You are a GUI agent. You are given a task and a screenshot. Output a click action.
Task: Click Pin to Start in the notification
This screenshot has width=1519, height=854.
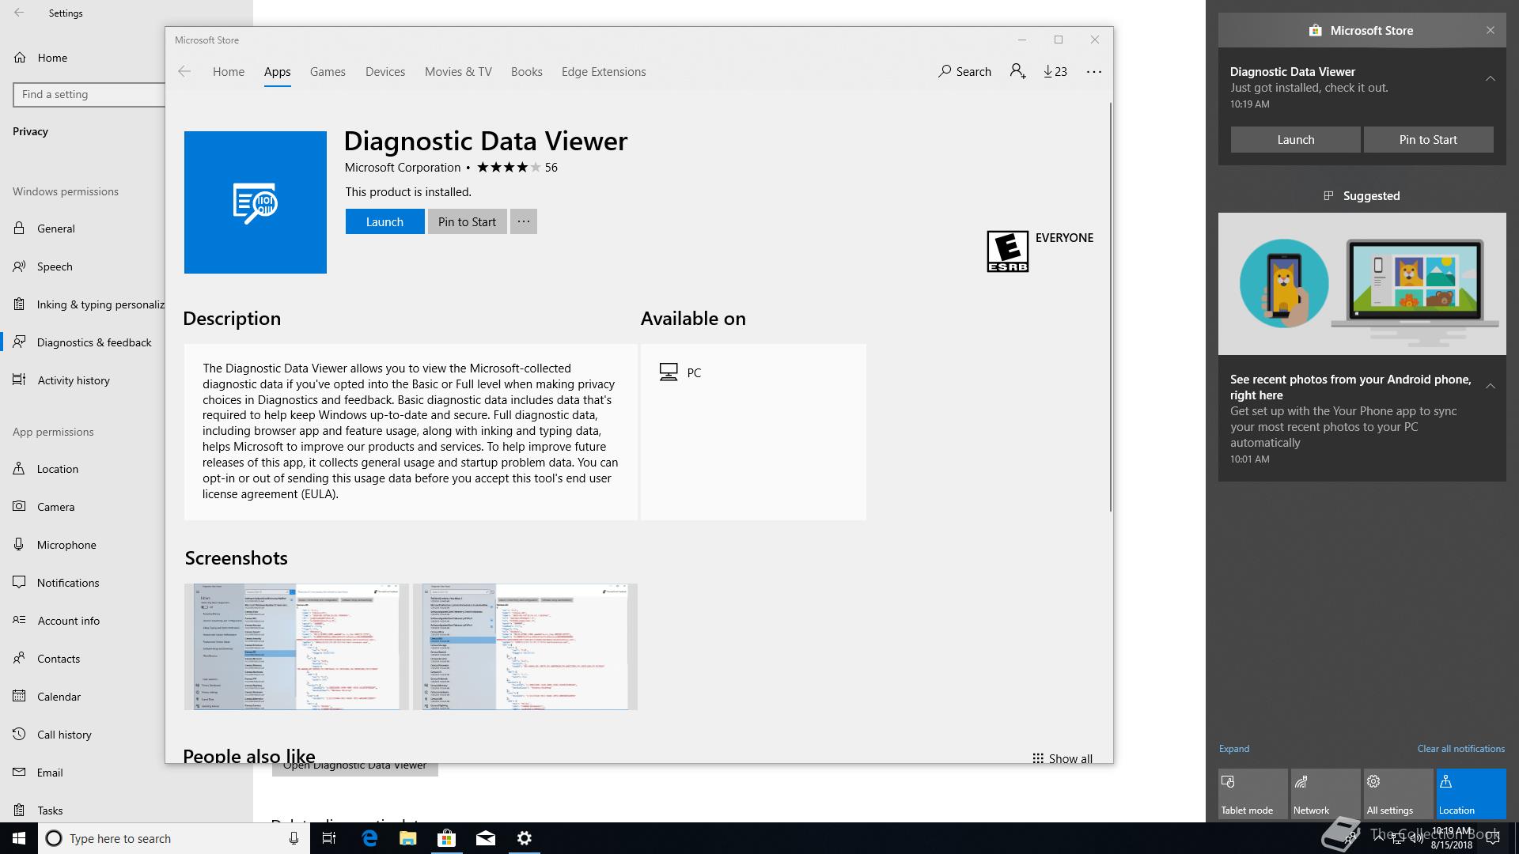point(1428,139)
